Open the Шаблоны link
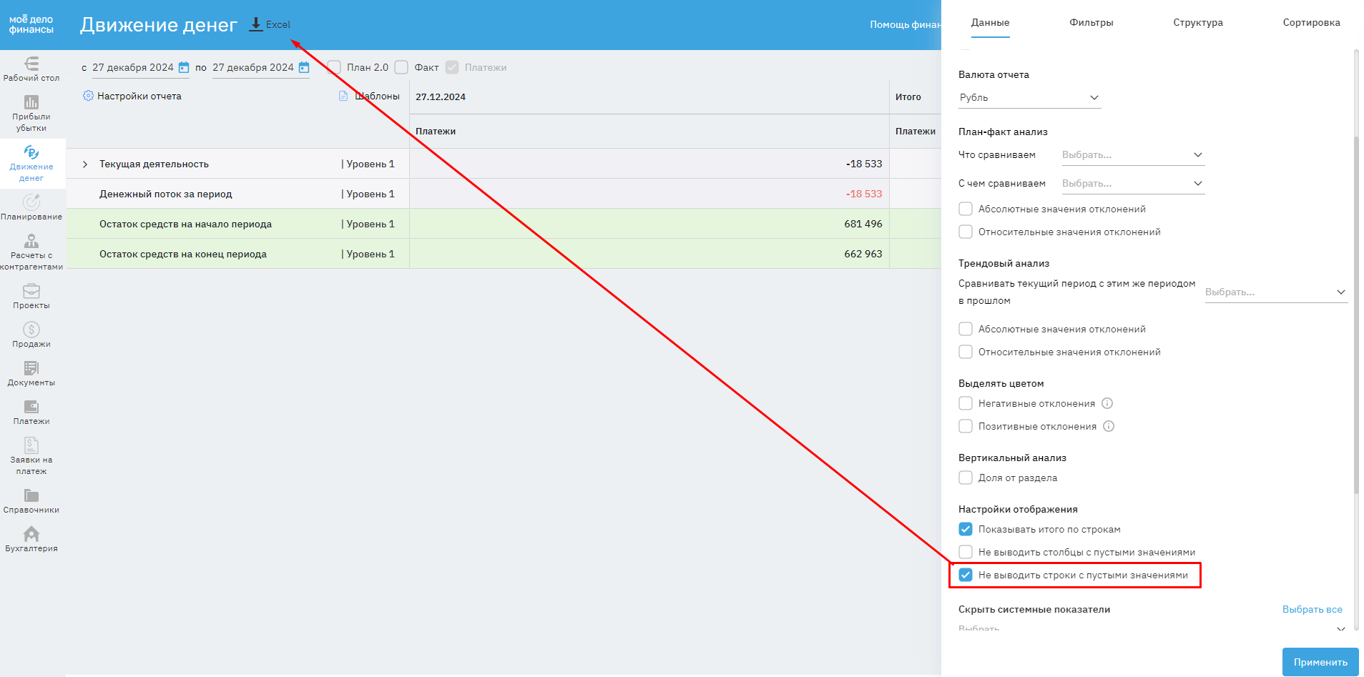The image size is (1364, 677). click(377, 96)
